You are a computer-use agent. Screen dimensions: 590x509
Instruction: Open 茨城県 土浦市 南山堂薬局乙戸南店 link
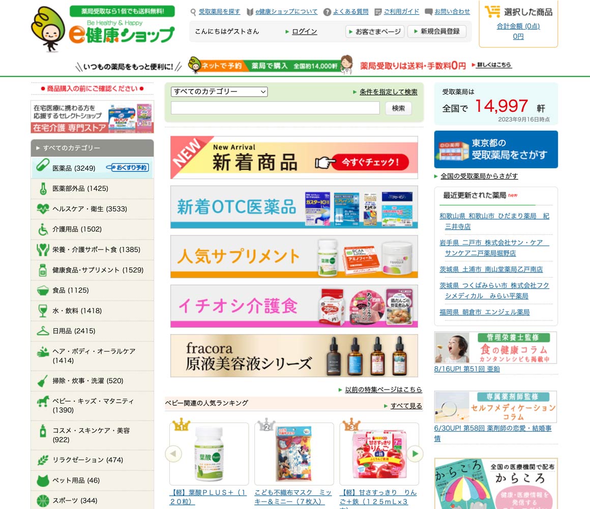(491, 270)
